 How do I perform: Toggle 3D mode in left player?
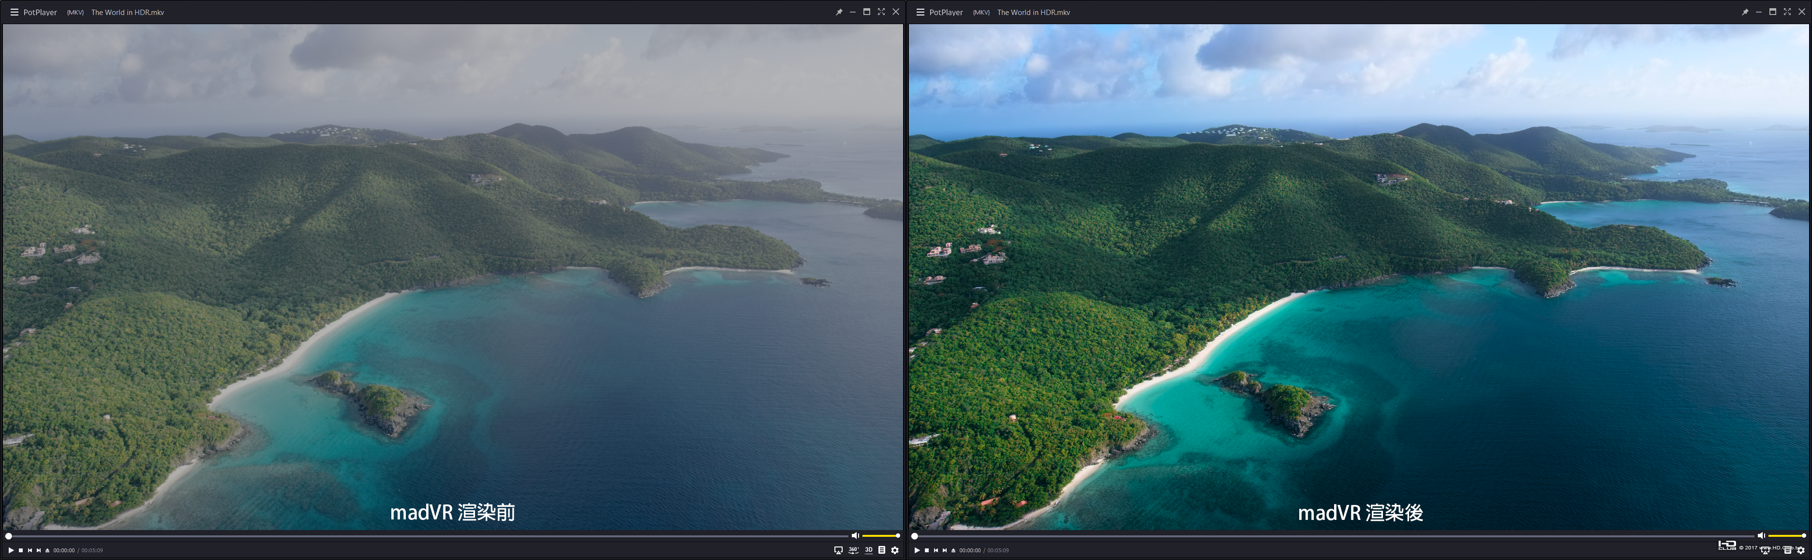click(x=869, y=550)
